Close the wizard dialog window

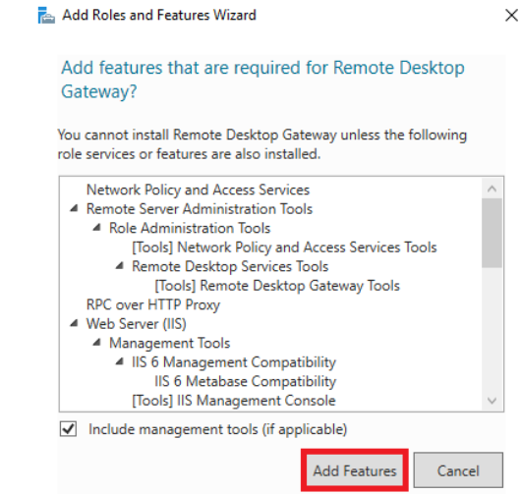click(511, 16)
